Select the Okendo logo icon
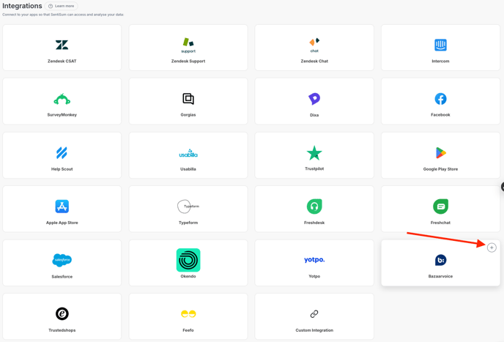 [188, 260]
